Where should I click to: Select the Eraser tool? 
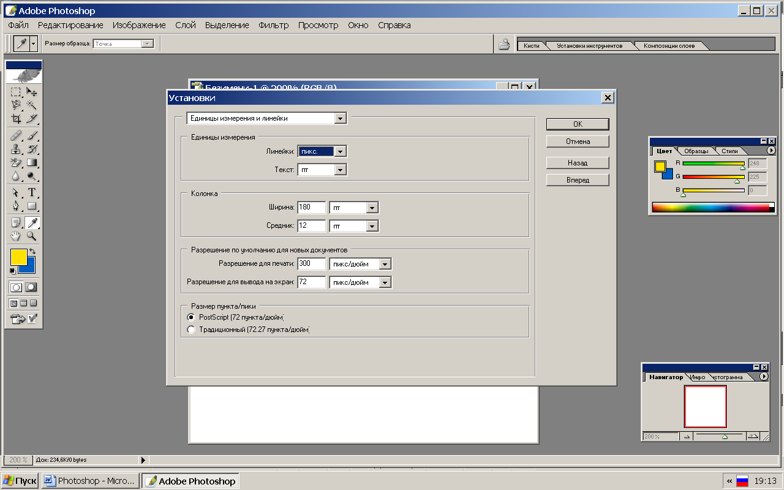point(16,162)
